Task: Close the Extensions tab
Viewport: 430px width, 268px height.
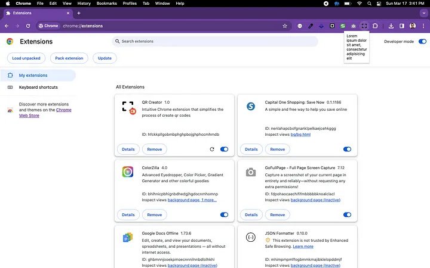Action: (x=68, y=13)
